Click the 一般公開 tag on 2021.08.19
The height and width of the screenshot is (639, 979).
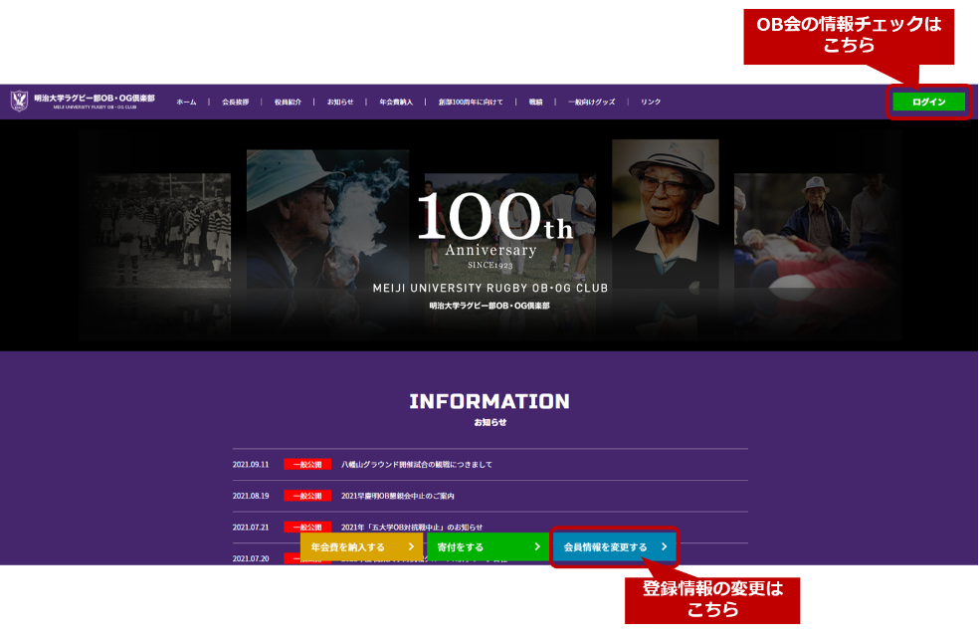(307, 496)
